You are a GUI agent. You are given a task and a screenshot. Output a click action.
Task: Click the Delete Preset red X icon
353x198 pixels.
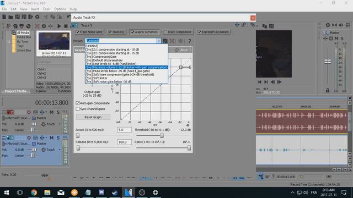pos(172,41)
